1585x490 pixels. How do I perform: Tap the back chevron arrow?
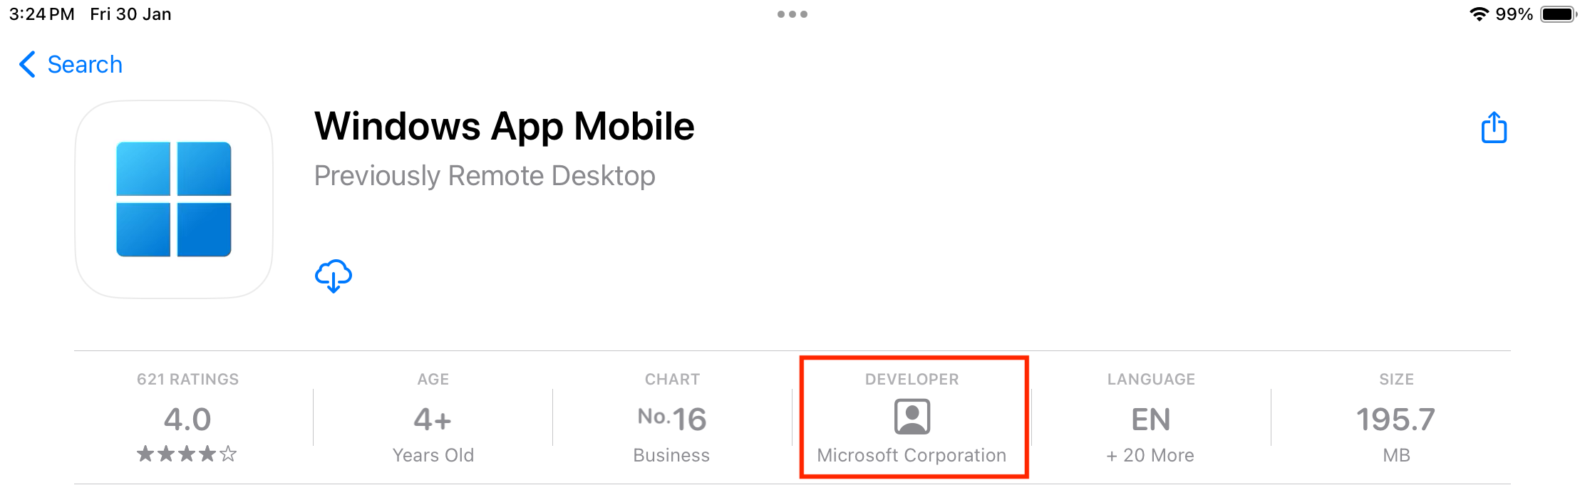[x=27, y=64]
